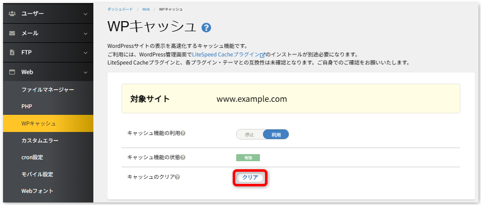
Task: Click the Web window icon in sidebar
Action: [x=12, y=72]
